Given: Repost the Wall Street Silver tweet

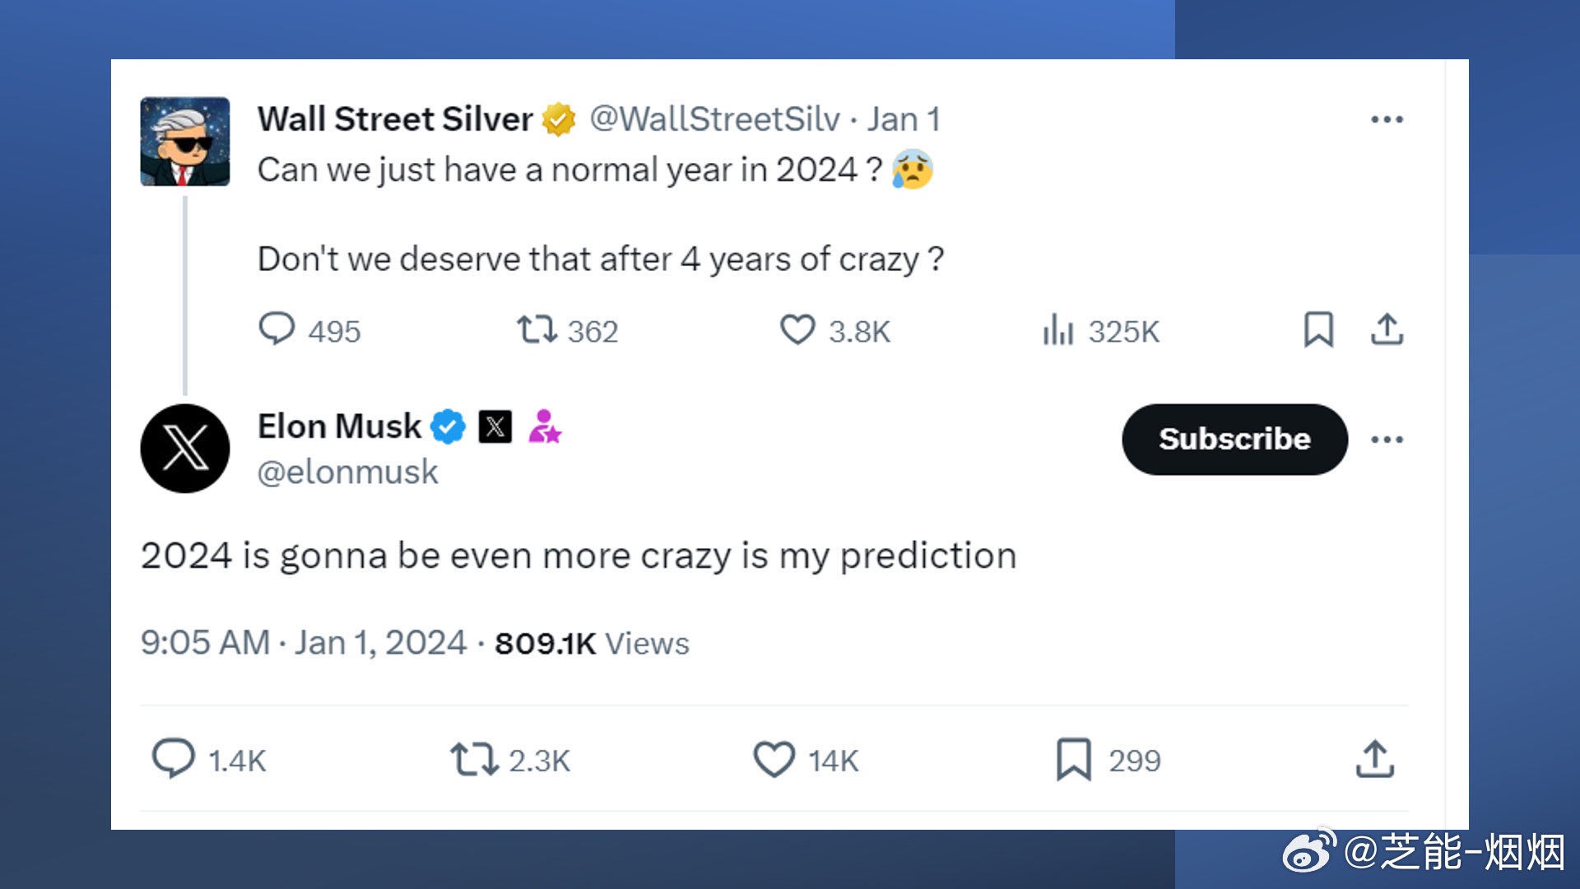Looking at the screenshot, I should click(x=537, y=330).
